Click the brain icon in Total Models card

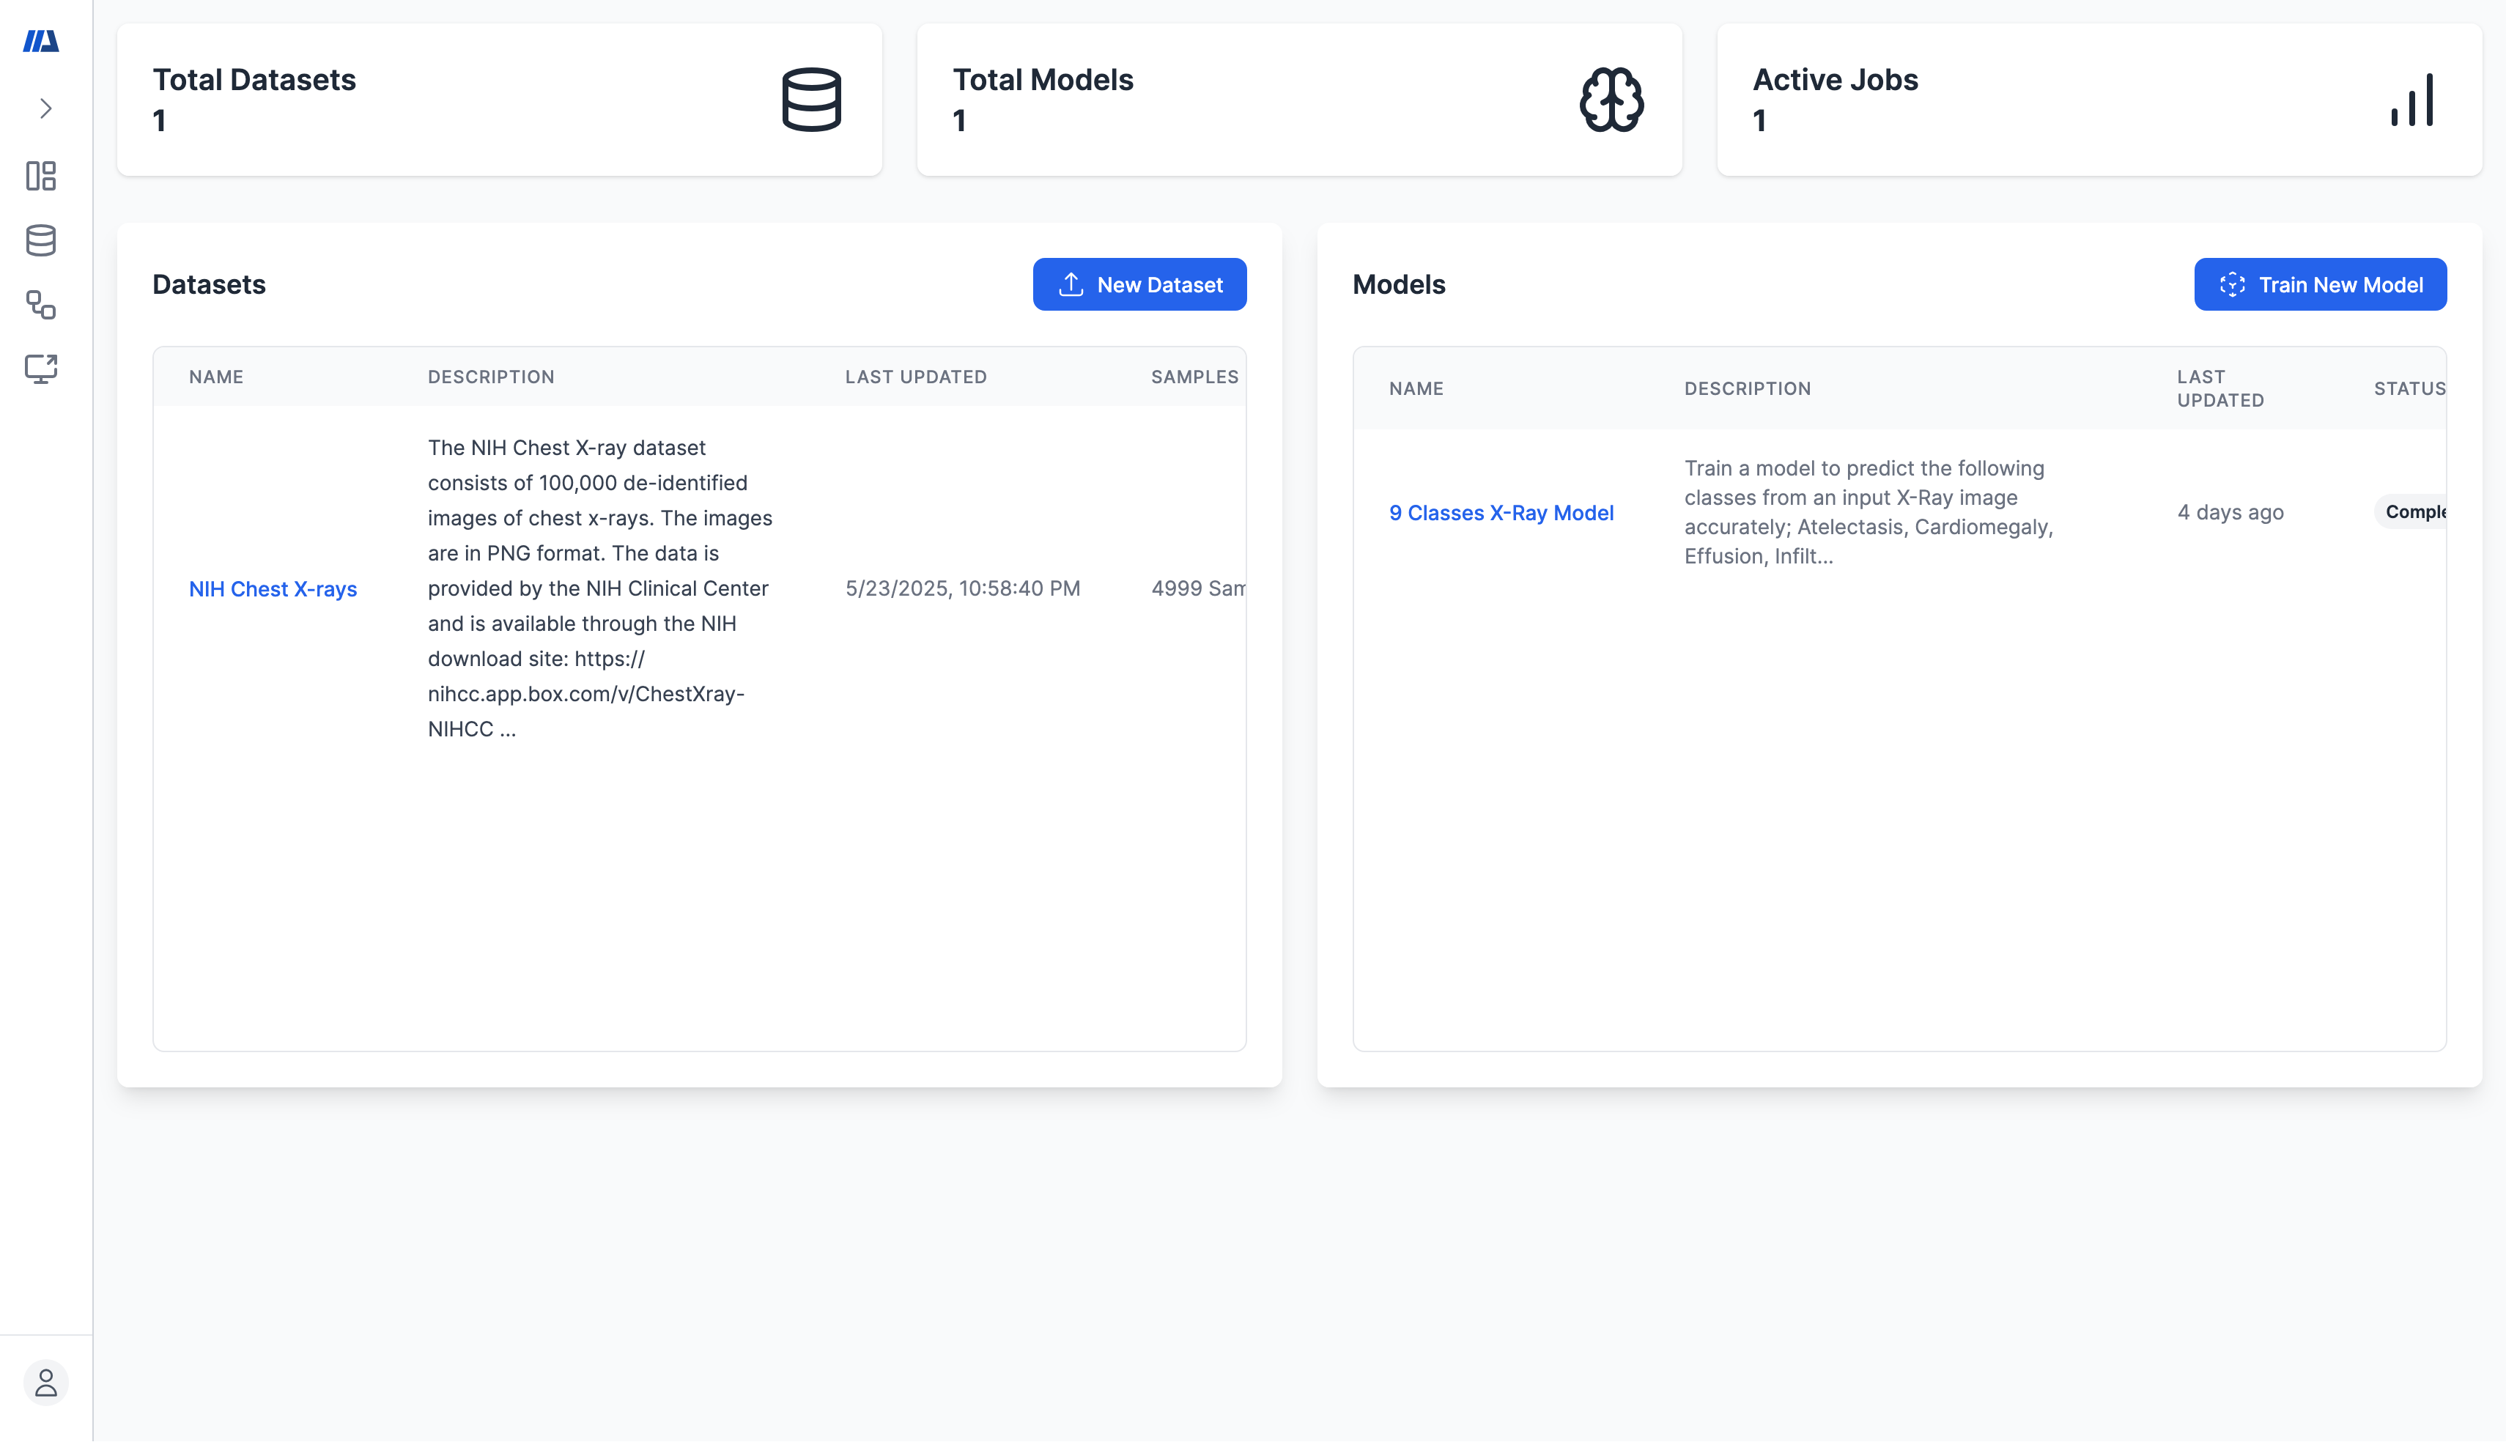1611,100
